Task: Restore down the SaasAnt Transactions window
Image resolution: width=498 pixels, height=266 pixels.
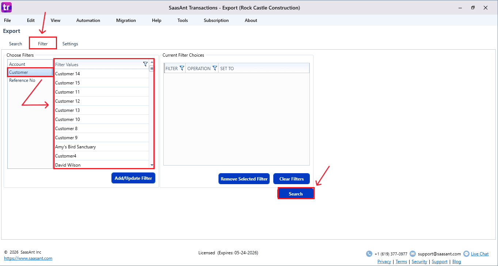Action: pyautogui.click(x=473, y=7)
